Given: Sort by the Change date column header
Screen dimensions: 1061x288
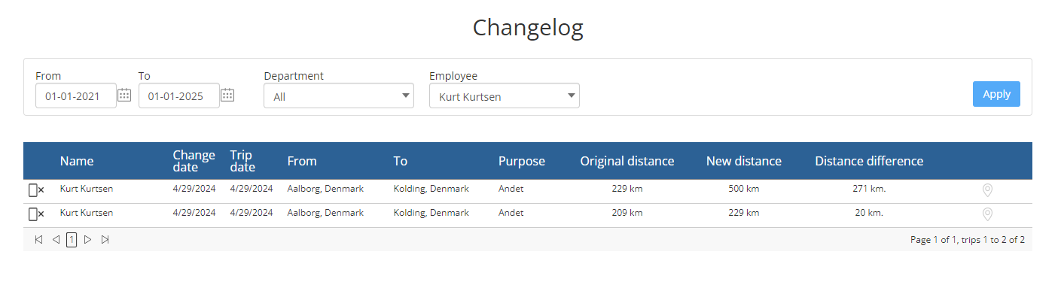Looking at the screenshot, I should pos(194,161).
